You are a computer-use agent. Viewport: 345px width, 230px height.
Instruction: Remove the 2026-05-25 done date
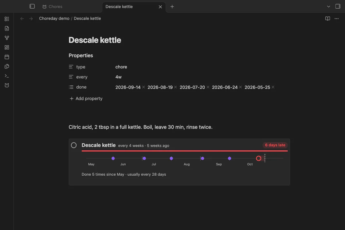[273, 87]
